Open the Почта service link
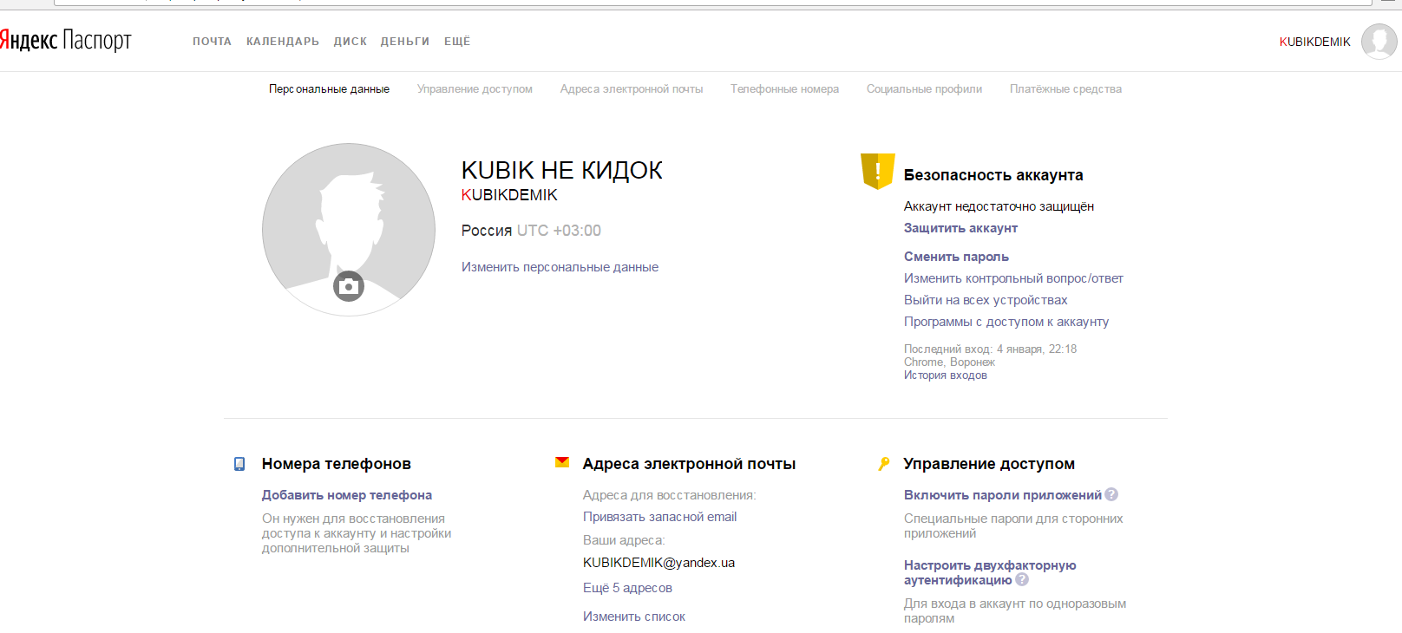 (x=213, y=42)
